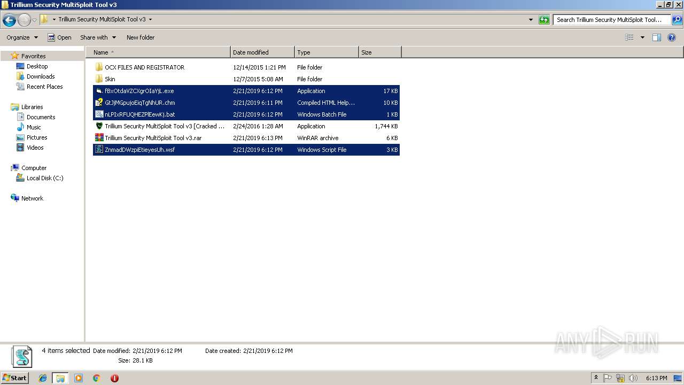
Task: Select Libraries in navigation pane
Action: 32,107
